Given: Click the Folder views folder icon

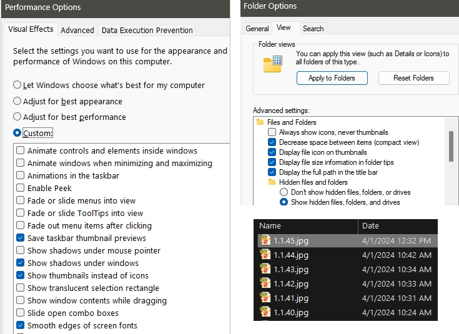Looking at the screenshot, I should point(272,64).
